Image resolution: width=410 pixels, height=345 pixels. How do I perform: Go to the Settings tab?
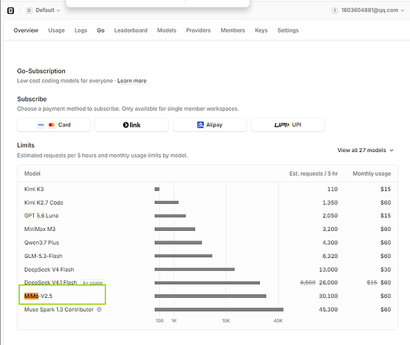click(x=288, y=30)
